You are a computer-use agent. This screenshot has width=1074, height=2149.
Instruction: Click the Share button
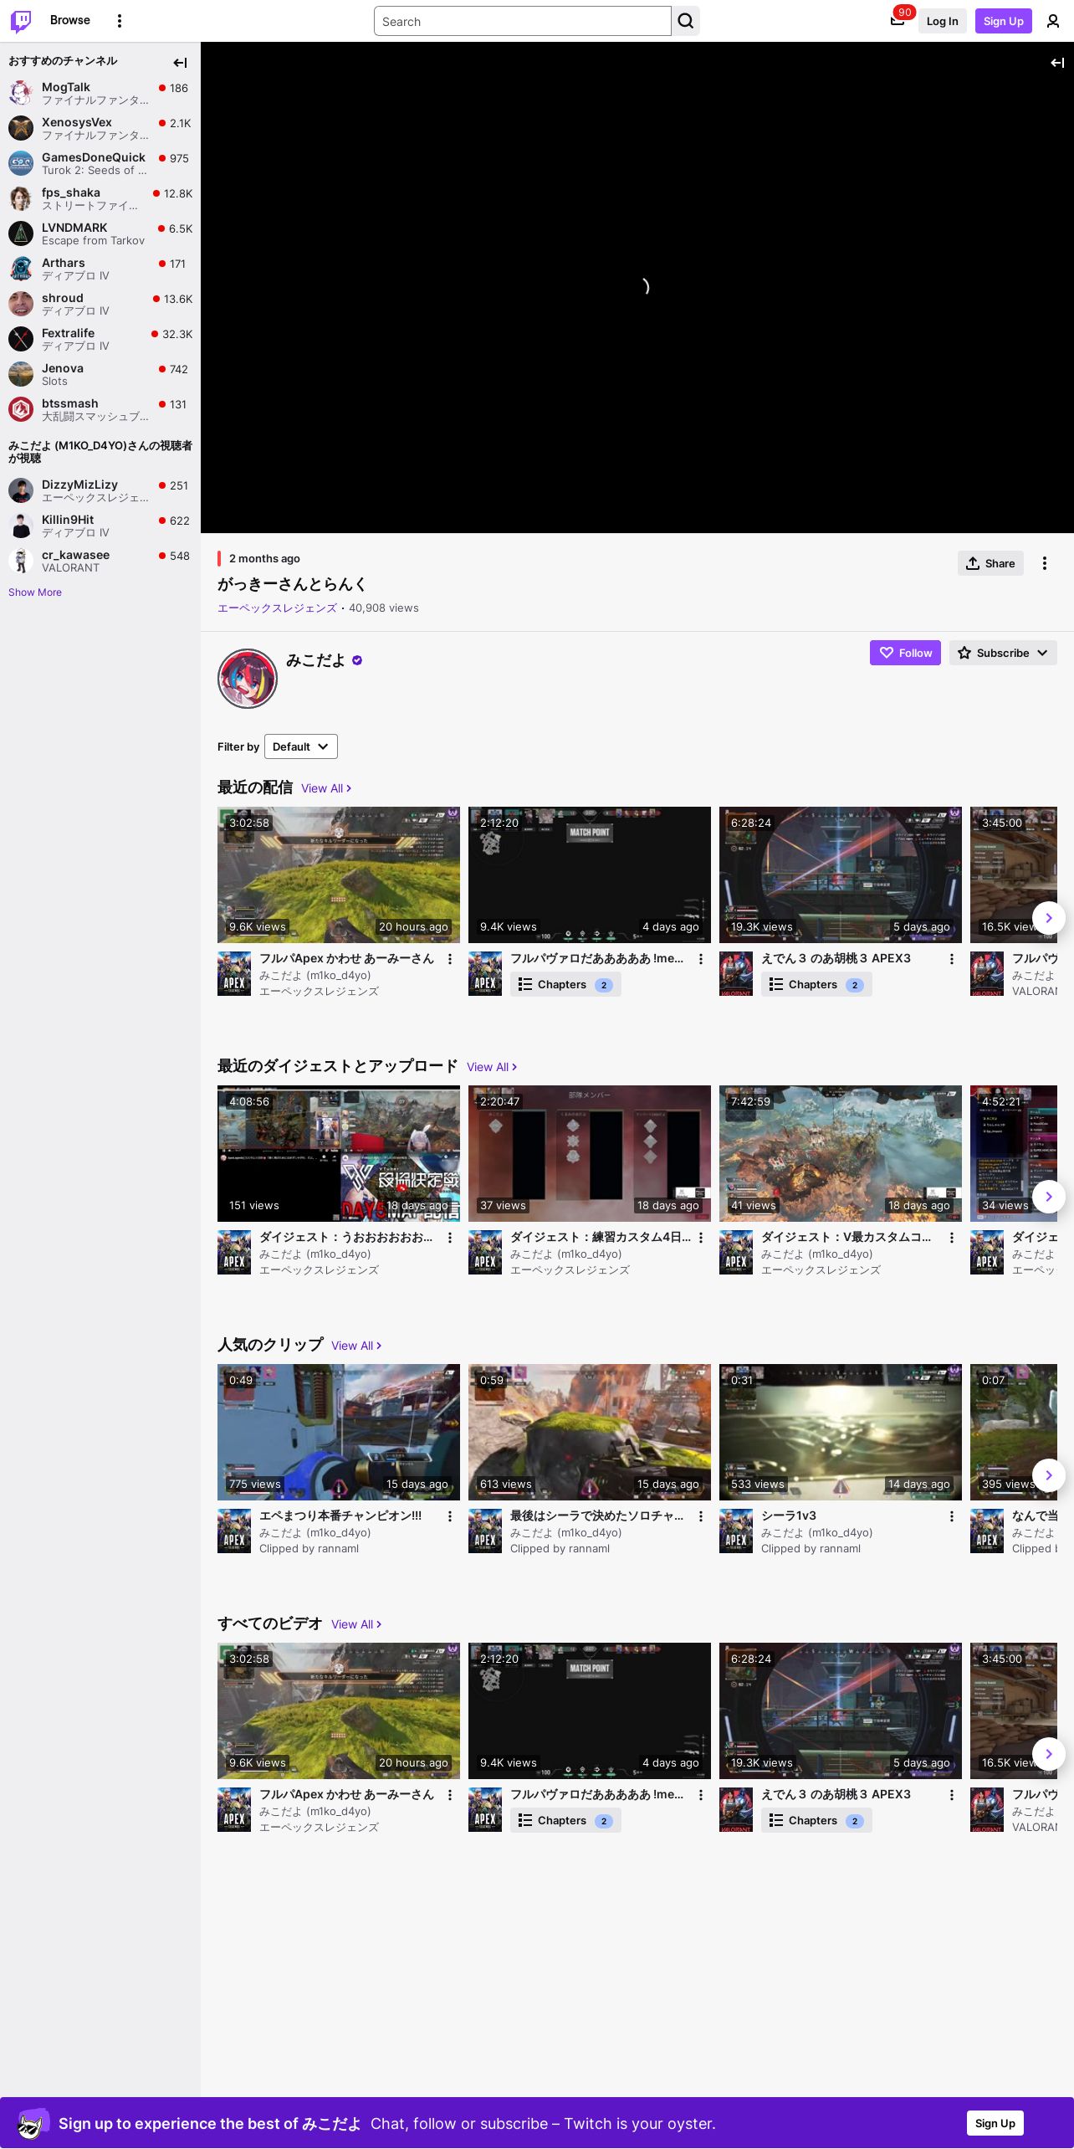pos(990,563)
